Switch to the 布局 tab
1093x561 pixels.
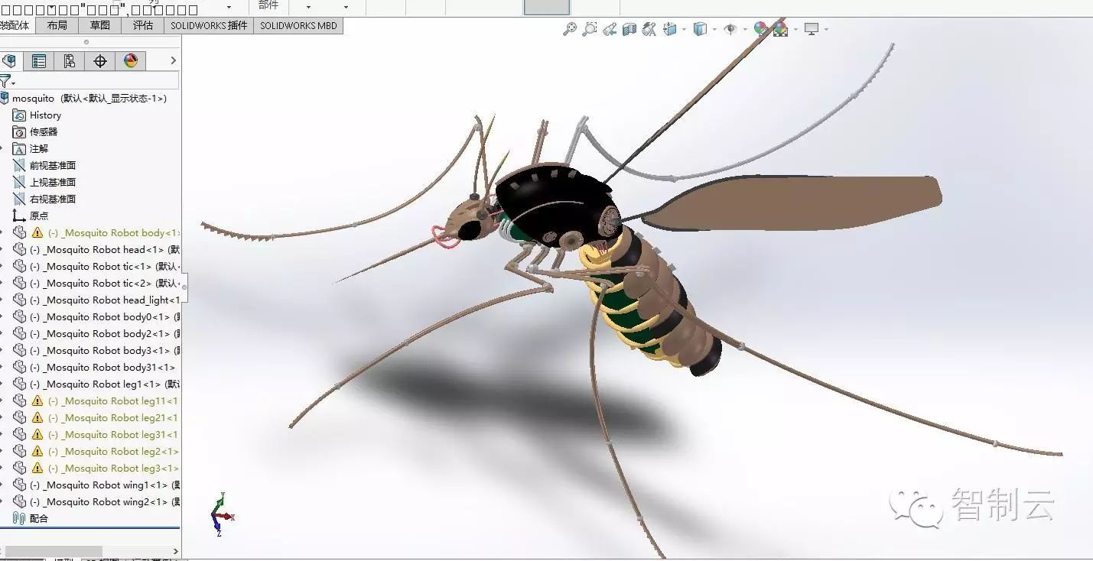coord(57,25)
